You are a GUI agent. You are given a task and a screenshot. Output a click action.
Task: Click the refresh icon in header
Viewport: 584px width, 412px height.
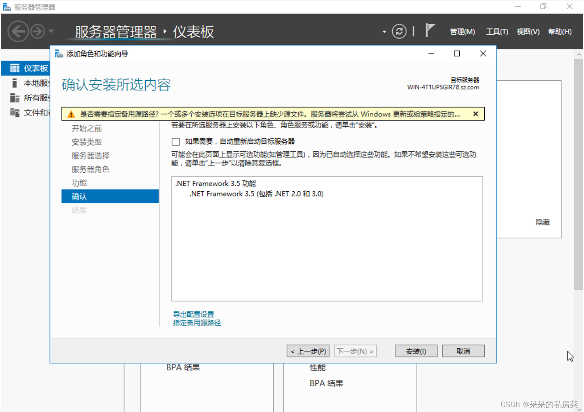click(x=399, y=31)
